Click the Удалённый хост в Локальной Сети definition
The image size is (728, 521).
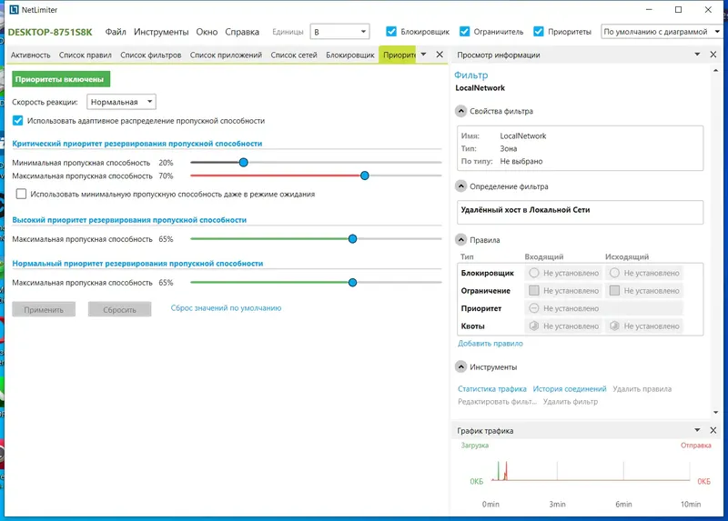(525, 210)
